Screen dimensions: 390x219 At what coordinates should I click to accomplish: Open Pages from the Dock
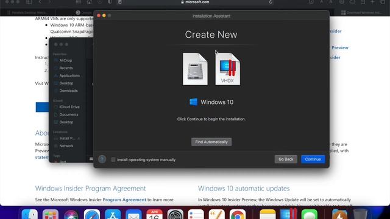[x=217, y=215]
